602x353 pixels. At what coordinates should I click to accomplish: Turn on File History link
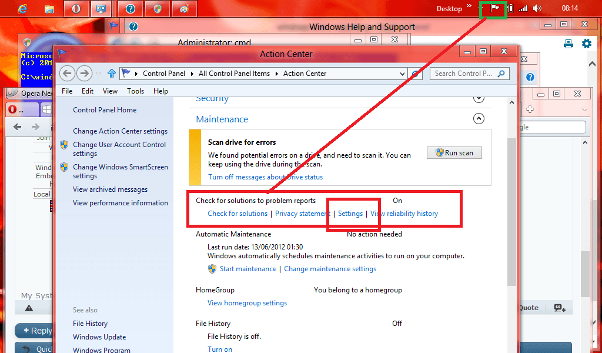220,349
